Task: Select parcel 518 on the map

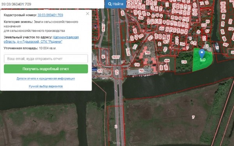Action: (204, 25)
